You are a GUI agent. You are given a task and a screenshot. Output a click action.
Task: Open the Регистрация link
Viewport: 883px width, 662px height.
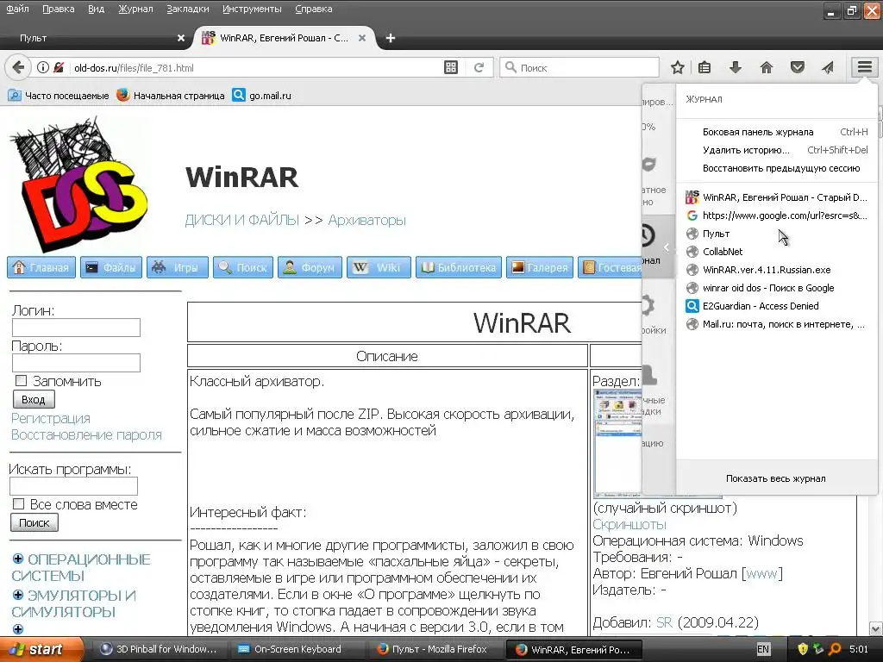pyautogui.click(x=51, y=418)
